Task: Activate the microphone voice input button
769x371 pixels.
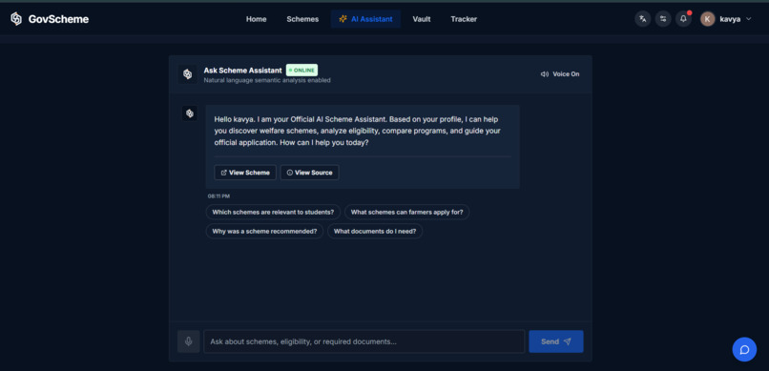Action: pos(188,341)
